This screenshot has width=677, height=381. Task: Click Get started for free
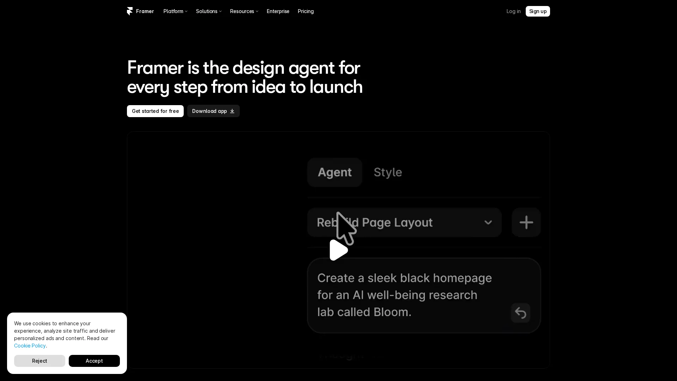pyautogui.click(x=155, y=111)
